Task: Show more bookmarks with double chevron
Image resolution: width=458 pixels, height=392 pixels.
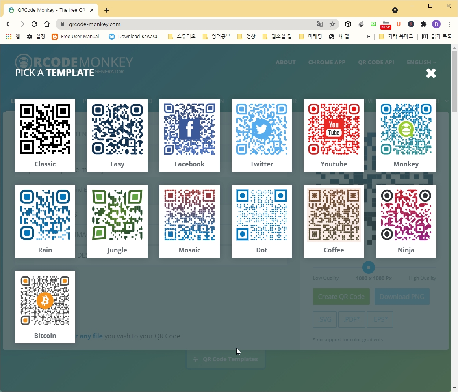Action: tap(368, 37)
